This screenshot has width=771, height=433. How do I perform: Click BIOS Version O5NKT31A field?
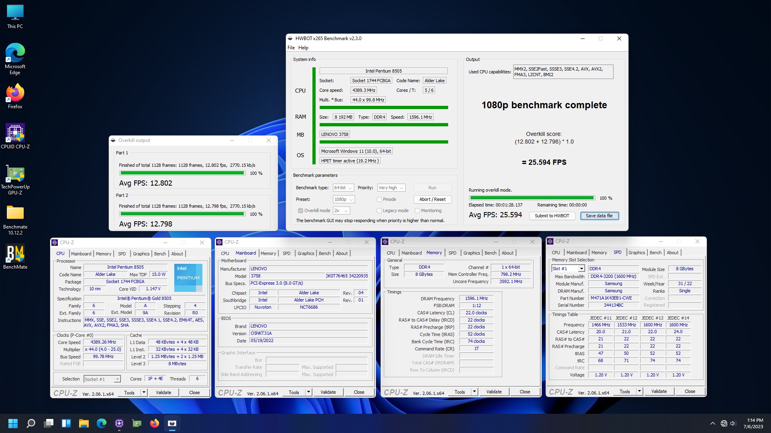[308, 333]
